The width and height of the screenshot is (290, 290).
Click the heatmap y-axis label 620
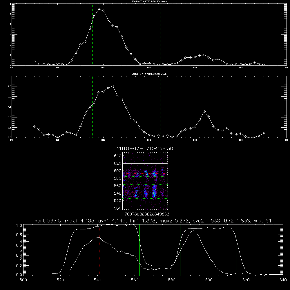(x=117, y=163)
